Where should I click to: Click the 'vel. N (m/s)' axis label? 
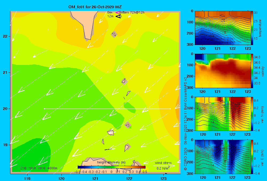click(262, 115)
